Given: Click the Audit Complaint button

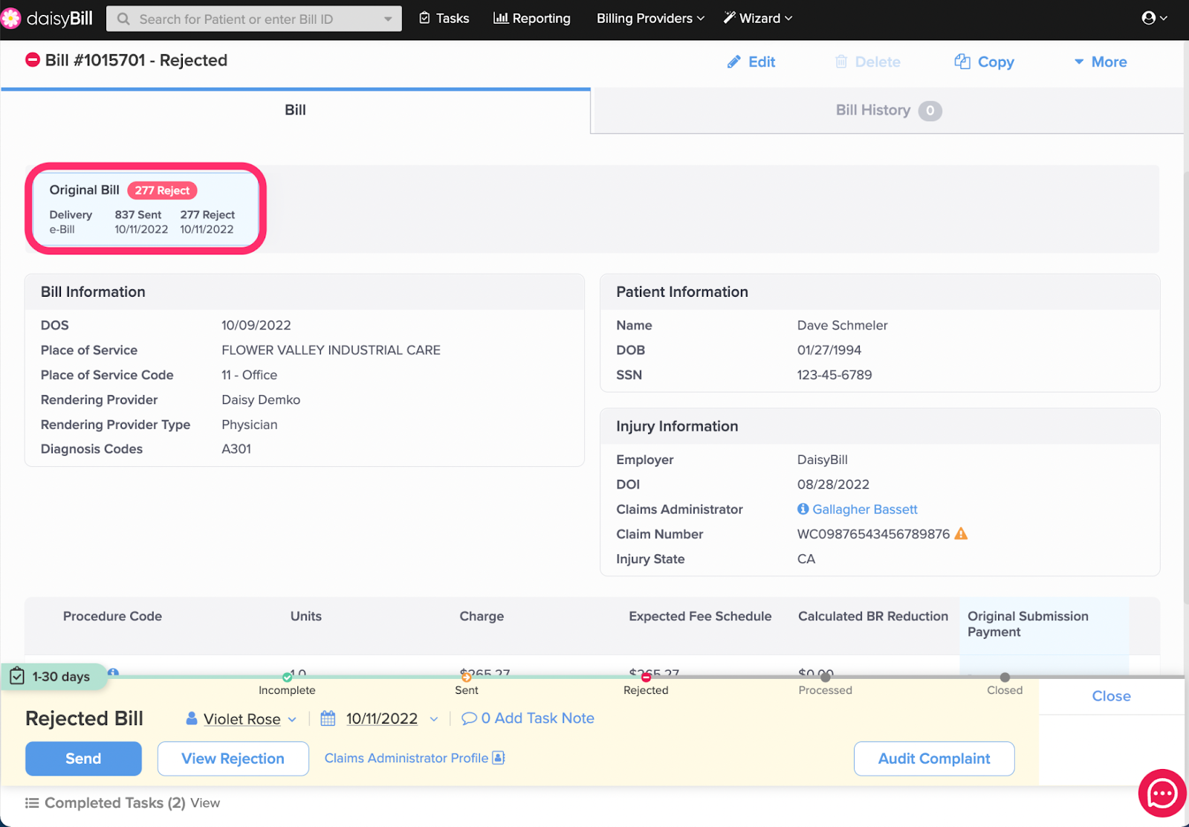Looking at the screenshot, I should [933, 759].
